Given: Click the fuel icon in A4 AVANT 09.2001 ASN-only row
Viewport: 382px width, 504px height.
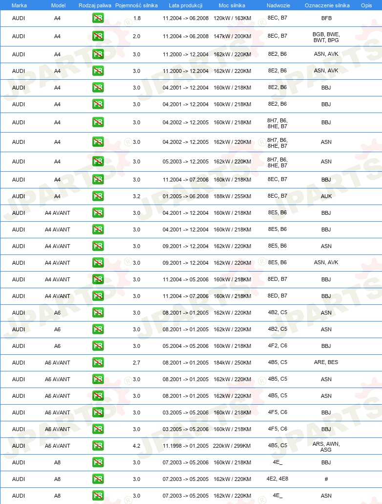Looking at the screenshot, I should click(x=98, y=246).
